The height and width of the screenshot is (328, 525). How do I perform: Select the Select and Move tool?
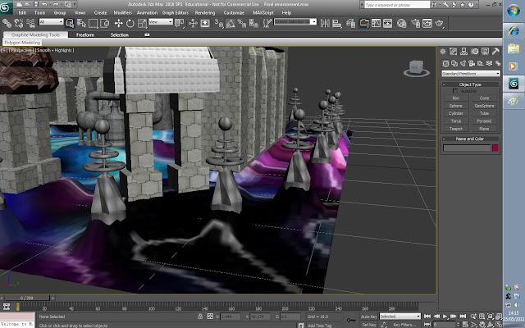(x=118, y=23)
